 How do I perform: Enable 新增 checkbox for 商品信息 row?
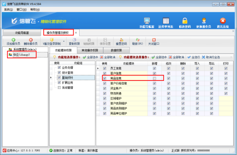point(154,78)
